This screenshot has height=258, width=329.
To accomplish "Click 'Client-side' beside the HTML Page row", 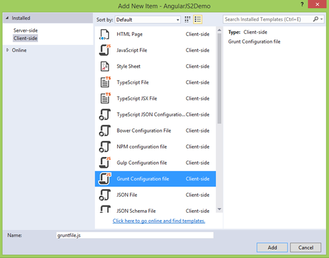I will 197,34.
